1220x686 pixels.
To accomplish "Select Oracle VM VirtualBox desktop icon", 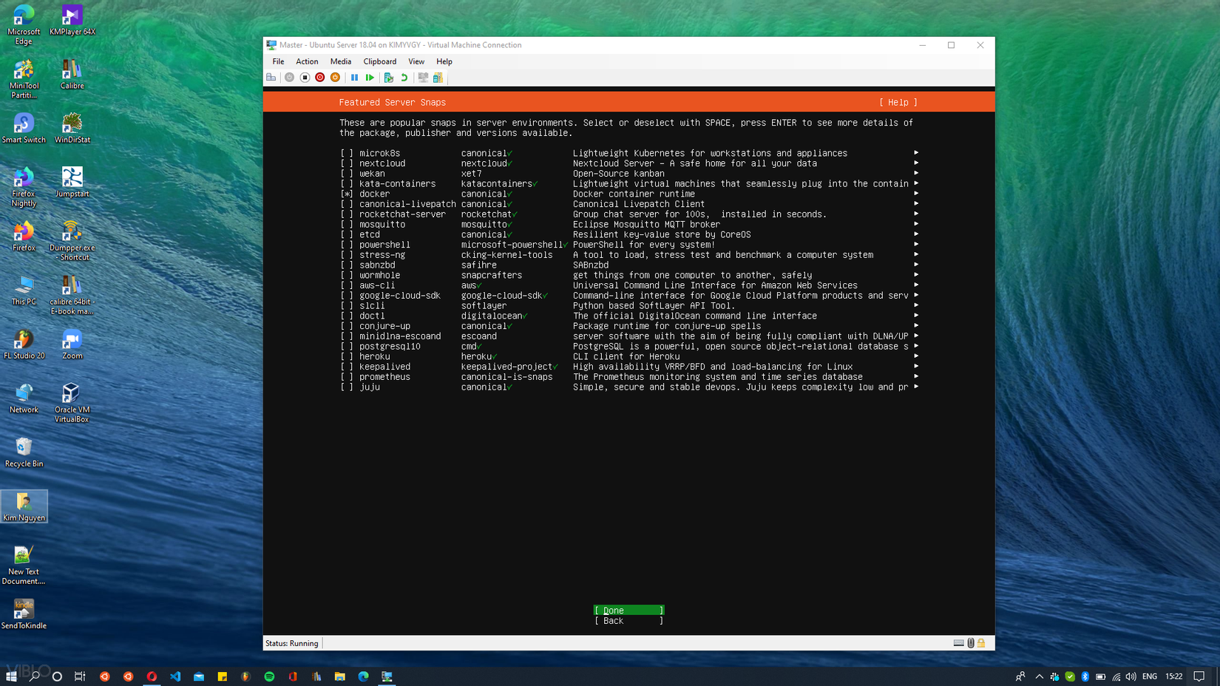I will (x=72, y=403).
